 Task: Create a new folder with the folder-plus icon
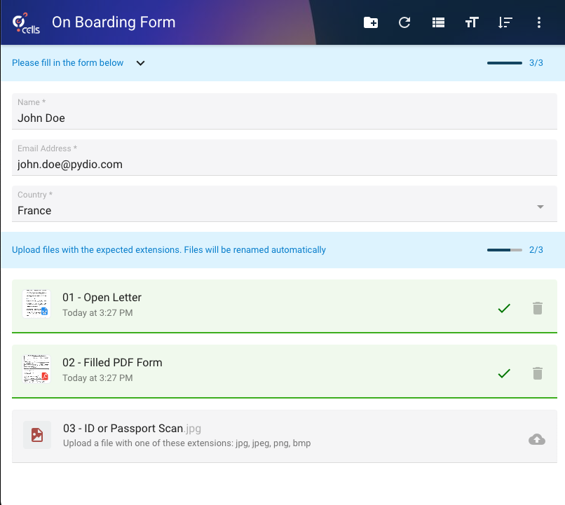370,22
